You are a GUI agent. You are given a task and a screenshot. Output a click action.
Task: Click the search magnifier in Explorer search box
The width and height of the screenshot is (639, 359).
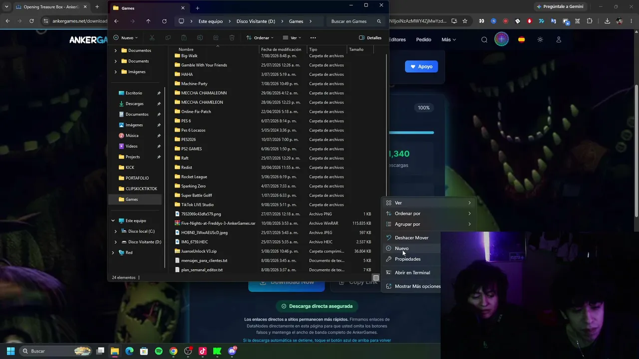[x=379, y=21]
